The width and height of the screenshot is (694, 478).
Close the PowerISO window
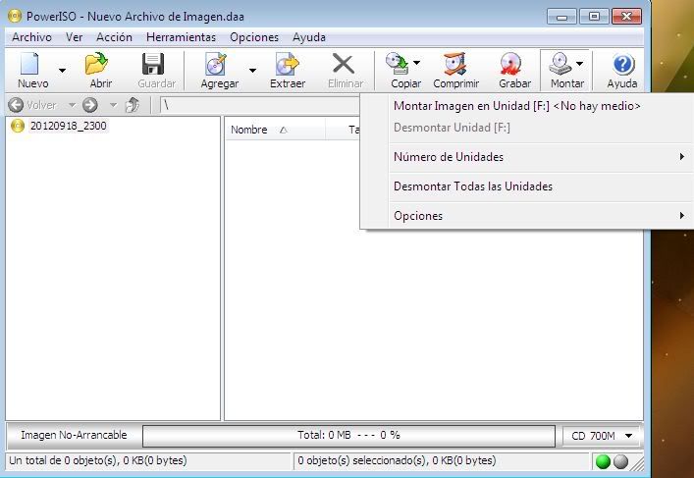pyautogui.click(x=626, y=17)
